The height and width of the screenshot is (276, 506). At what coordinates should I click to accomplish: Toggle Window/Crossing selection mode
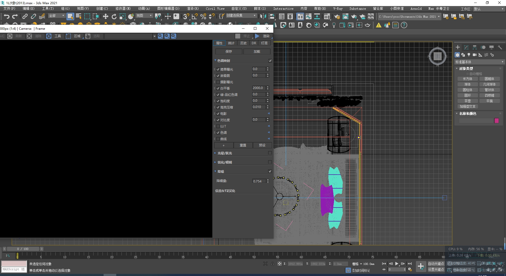pyautogui.click(x=95, y=17)
